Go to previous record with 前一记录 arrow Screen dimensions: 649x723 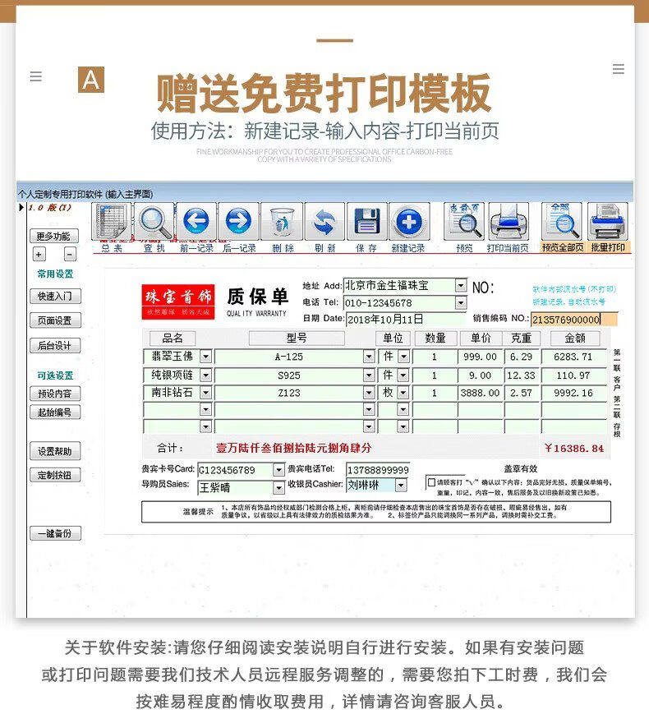click(196, 222)
